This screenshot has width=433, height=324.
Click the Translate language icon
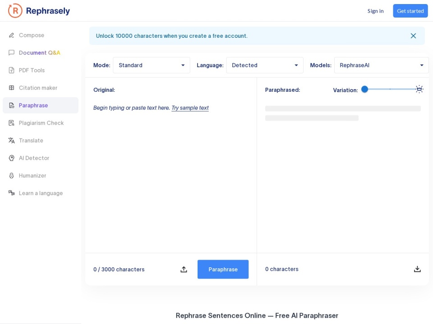[x=11, y=140]
